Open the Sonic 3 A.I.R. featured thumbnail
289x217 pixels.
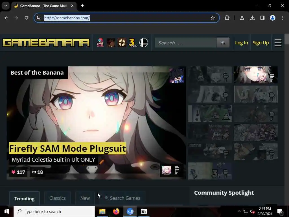[210, 171]
